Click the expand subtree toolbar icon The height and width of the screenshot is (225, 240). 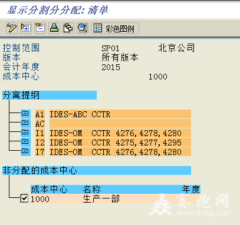click(26, 28)
